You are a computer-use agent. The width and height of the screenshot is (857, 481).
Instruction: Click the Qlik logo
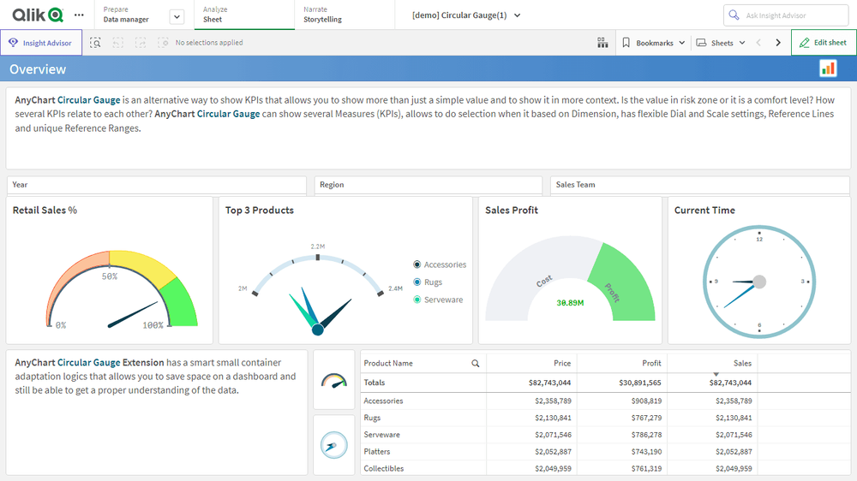point(38,15)
